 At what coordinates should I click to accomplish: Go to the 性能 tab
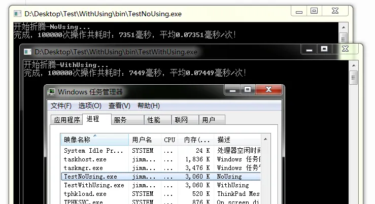[x=158, y=120]
